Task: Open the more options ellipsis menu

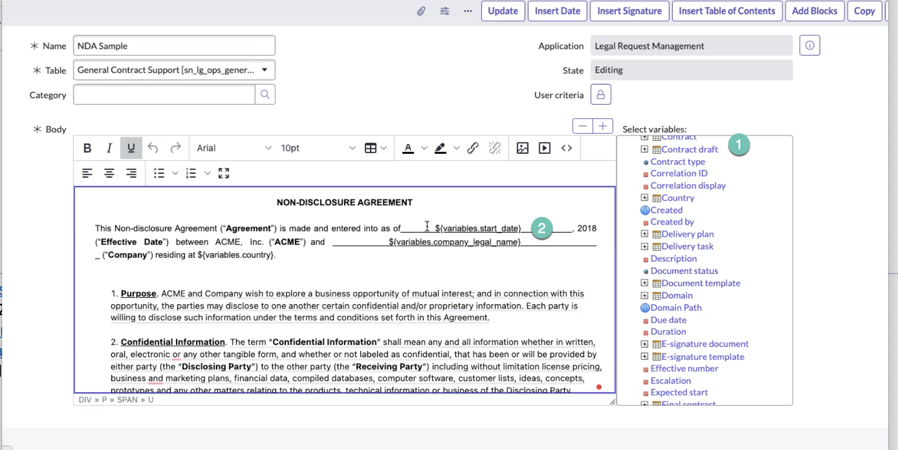Action: (x=468, y=11)
